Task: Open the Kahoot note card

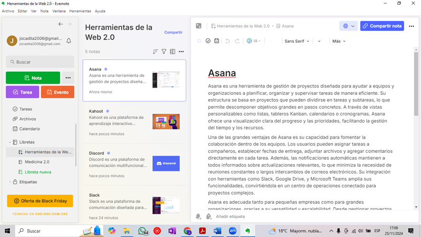Action: [x=134, y=122]
